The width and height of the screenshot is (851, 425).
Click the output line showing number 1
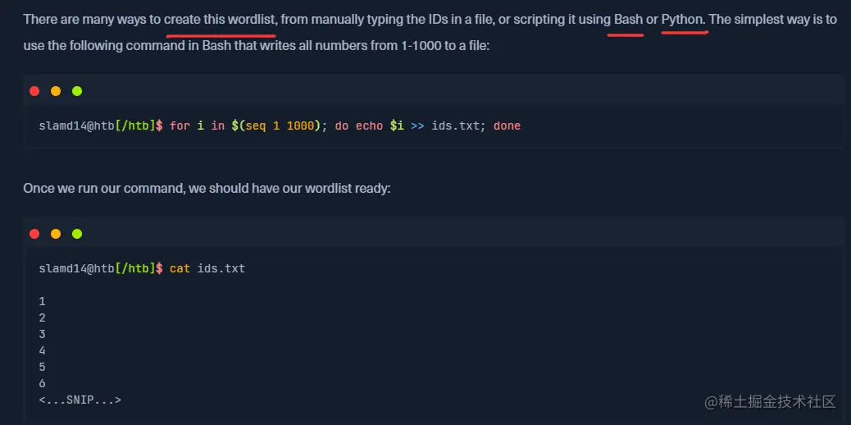[x=43, y=301]
